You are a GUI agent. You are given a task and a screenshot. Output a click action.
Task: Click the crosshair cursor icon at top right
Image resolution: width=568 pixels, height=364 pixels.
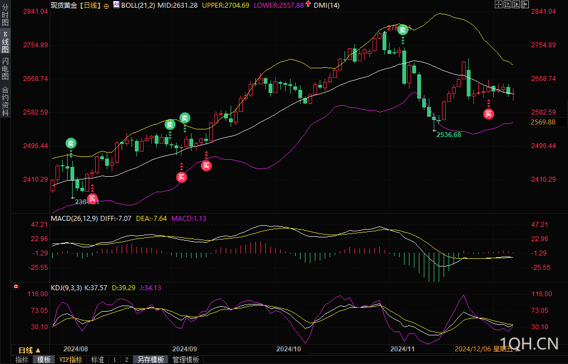(x=499, y=4)
